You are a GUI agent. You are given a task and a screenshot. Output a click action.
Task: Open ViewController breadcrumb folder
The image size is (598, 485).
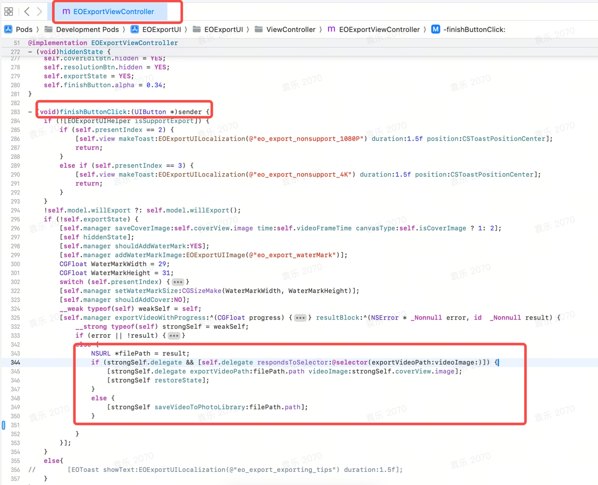(x=291, y=29)
